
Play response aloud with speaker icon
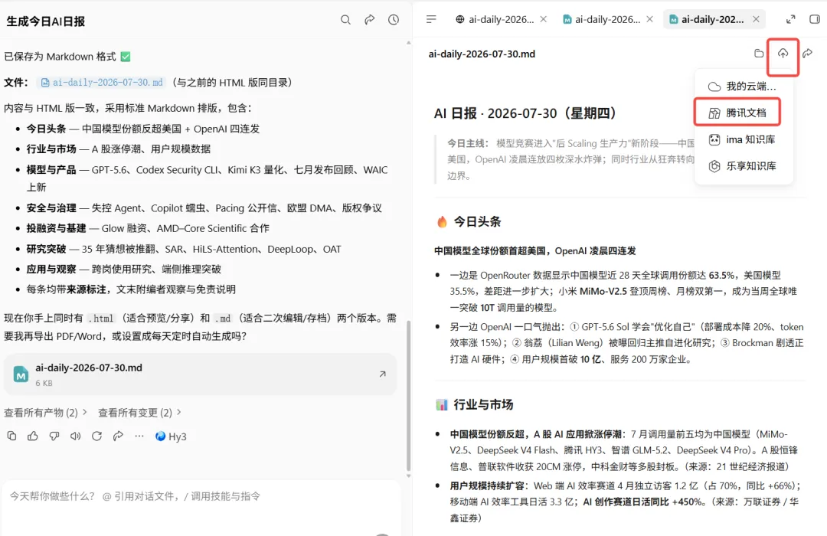[75, 436]
